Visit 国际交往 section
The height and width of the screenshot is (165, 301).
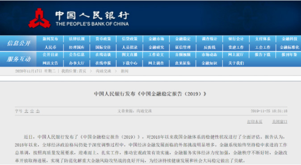click(103, 47)
